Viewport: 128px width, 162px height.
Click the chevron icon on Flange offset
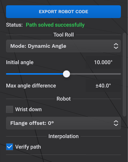tap(116, 123)
